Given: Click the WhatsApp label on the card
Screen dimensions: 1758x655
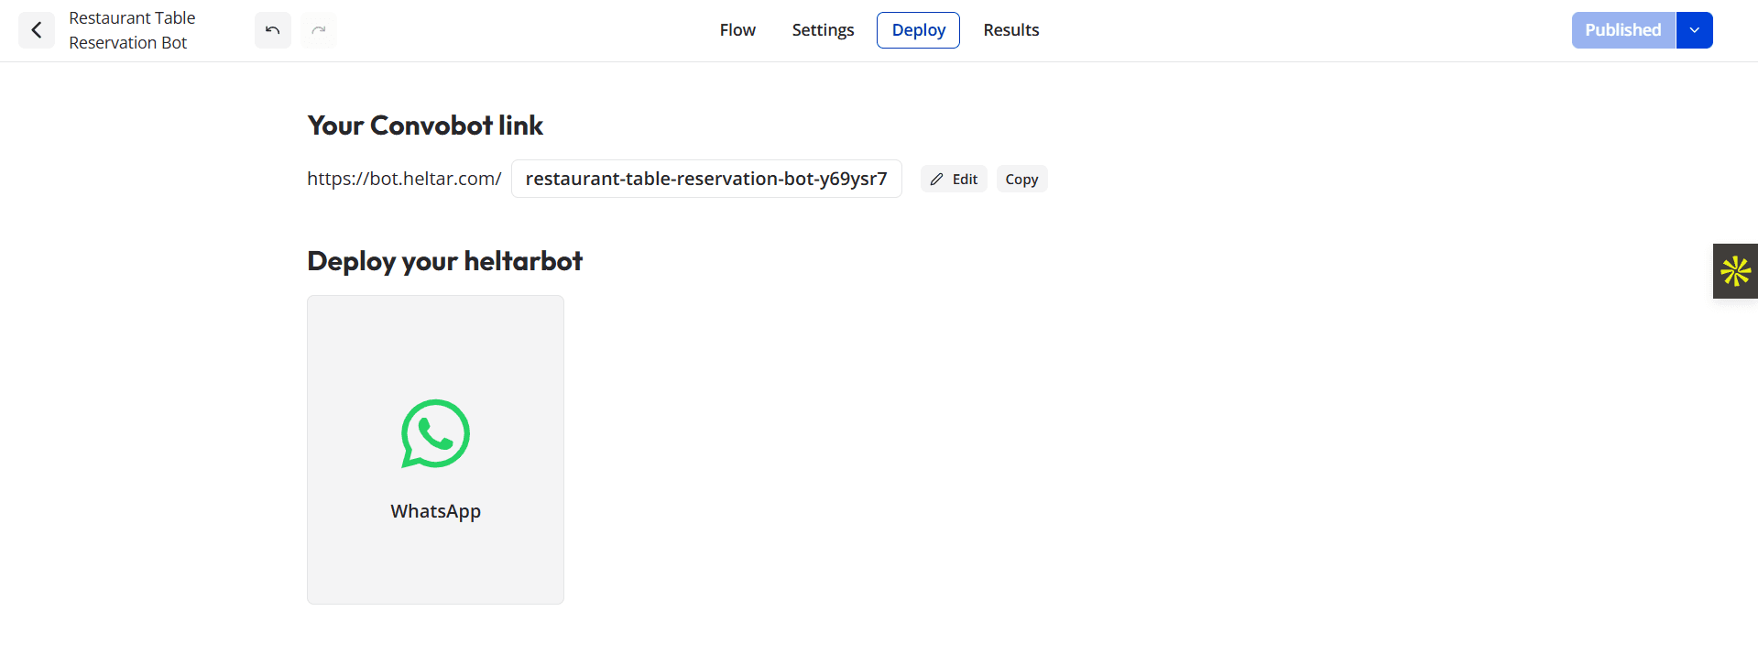Looking at the screenshot, I should click(x=435, y=511).
